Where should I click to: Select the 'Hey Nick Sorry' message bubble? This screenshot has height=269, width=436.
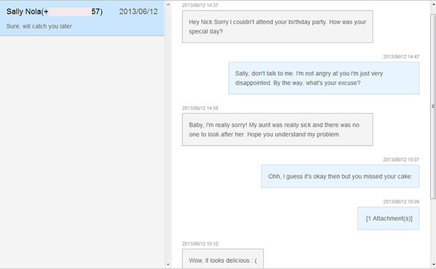point(277,27)
